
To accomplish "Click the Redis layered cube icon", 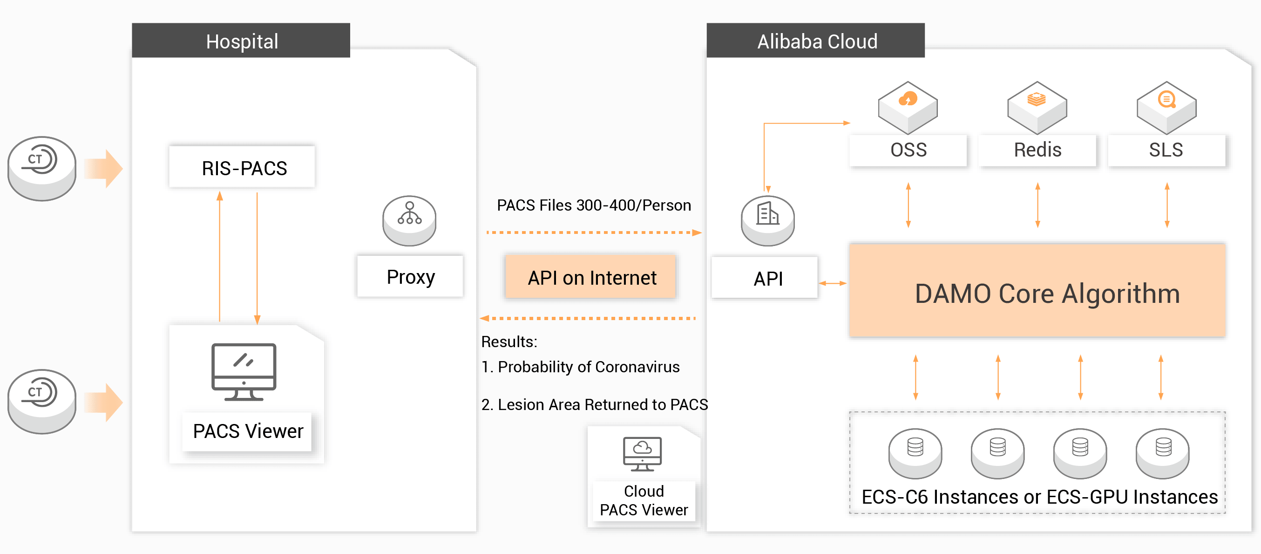I will click(1037, 107).
